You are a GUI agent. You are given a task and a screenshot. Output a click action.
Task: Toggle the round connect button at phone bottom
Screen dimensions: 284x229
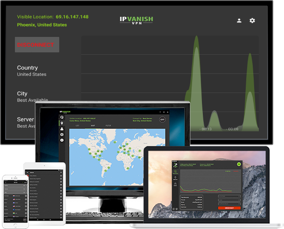[x=25, y=220]
